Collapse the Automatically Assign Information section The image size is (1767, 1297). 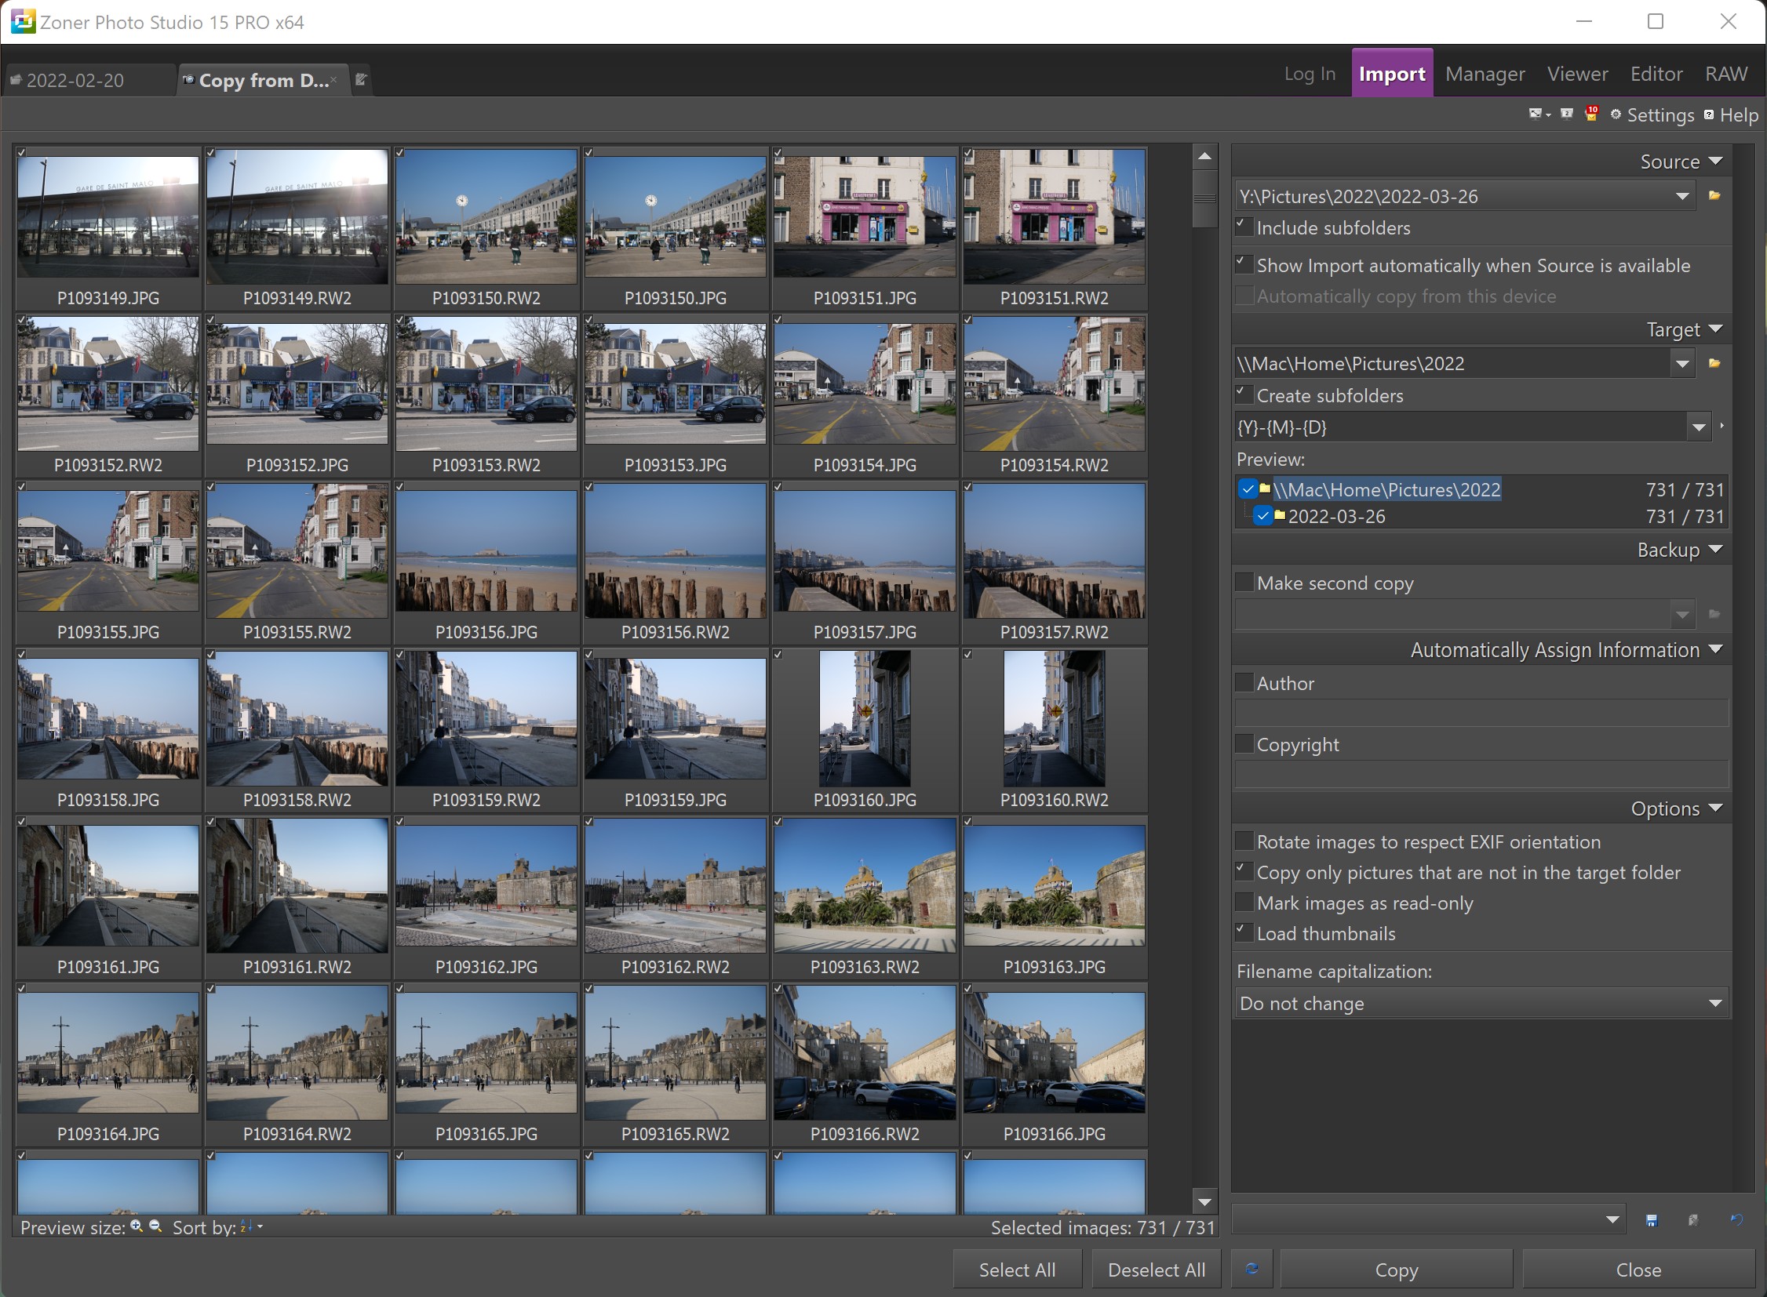(x=1716, y=650)
